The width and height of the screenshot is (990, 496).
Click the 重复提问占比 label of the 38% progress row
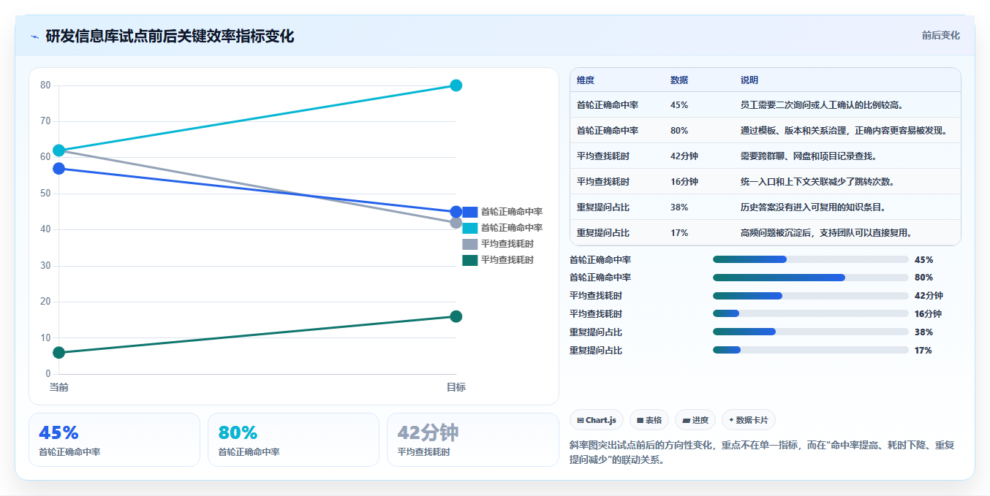pos(596,332)
